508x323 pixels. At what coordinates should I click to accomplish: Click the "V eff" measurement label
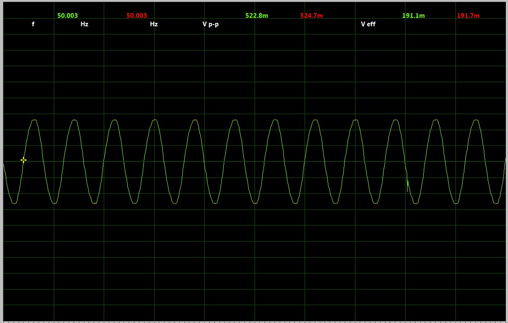coord(368,24)
